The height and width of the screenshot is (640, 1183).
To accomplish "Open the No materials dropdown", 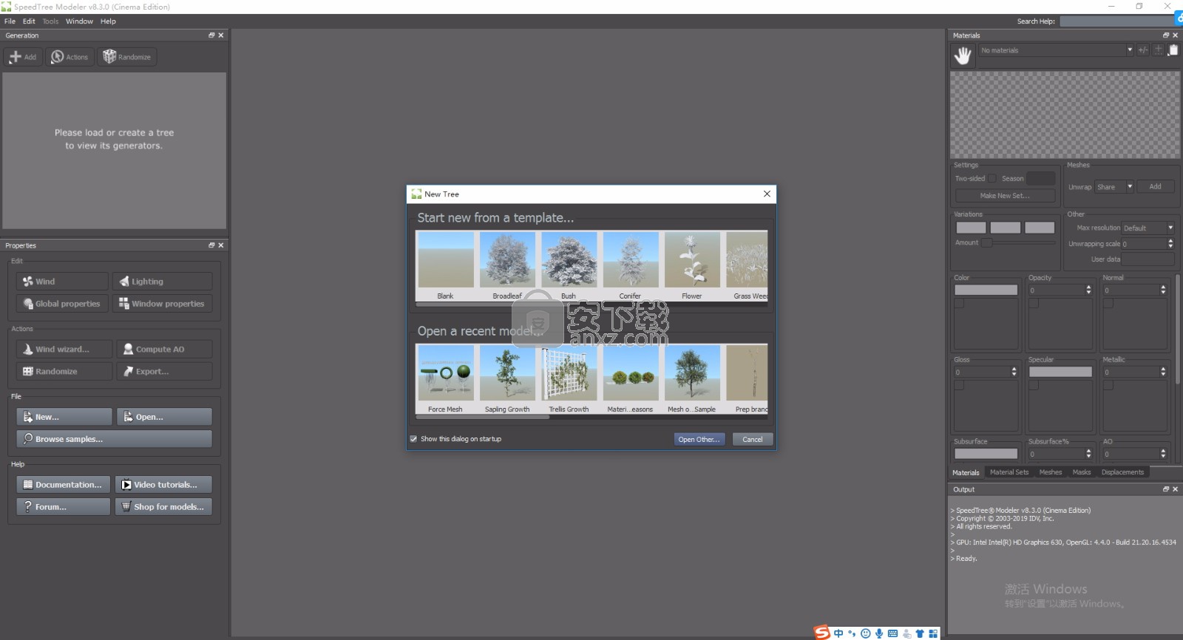I will click(1057, 50).
